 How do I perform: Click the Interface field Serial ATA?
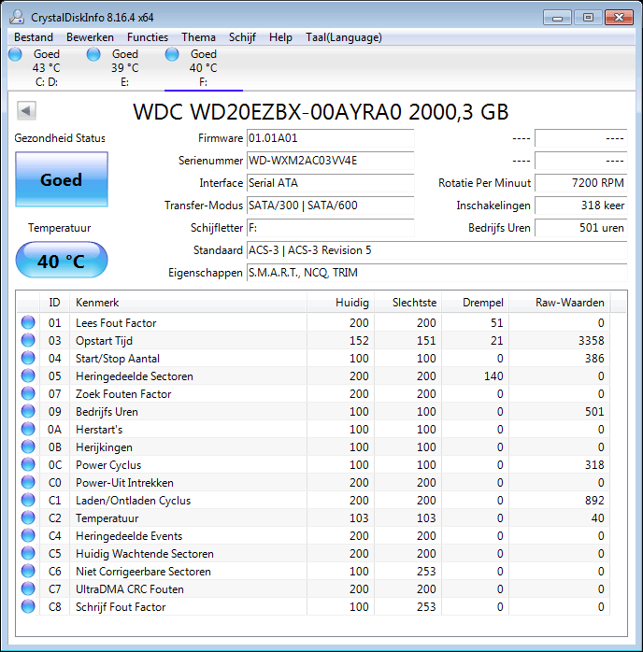(x=330, y=183)
